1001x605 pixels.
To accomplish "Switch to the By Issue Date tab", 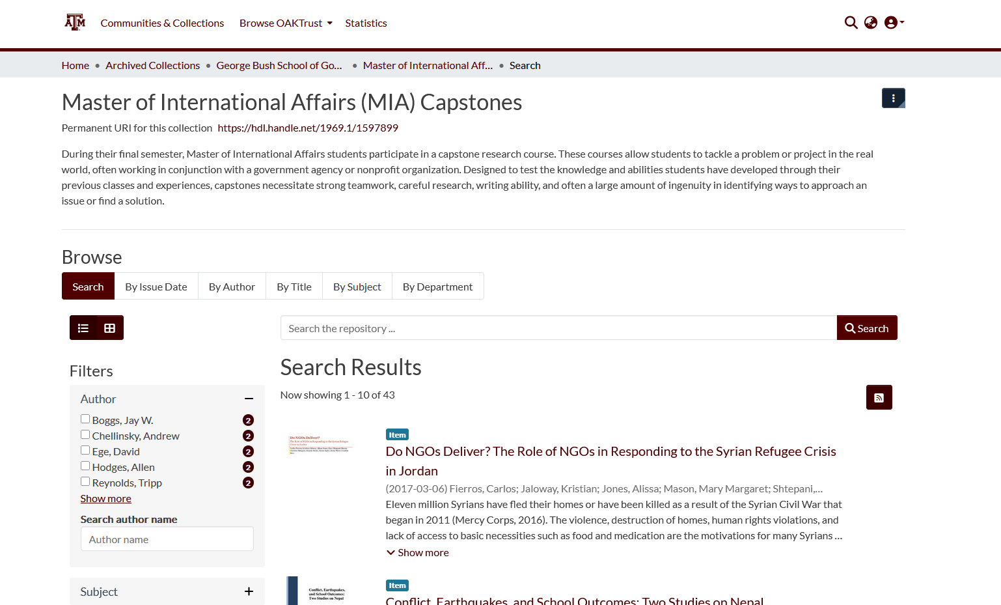I will (156, 287).
